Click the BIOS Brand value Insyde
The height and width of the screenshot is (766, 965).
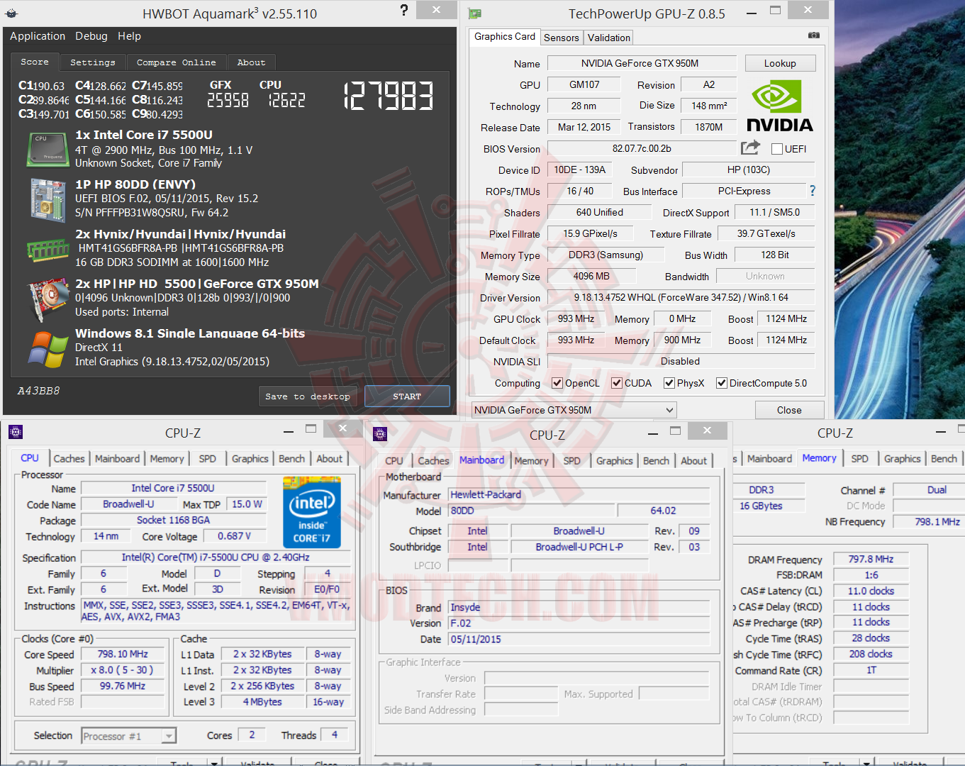pos(579,607)
